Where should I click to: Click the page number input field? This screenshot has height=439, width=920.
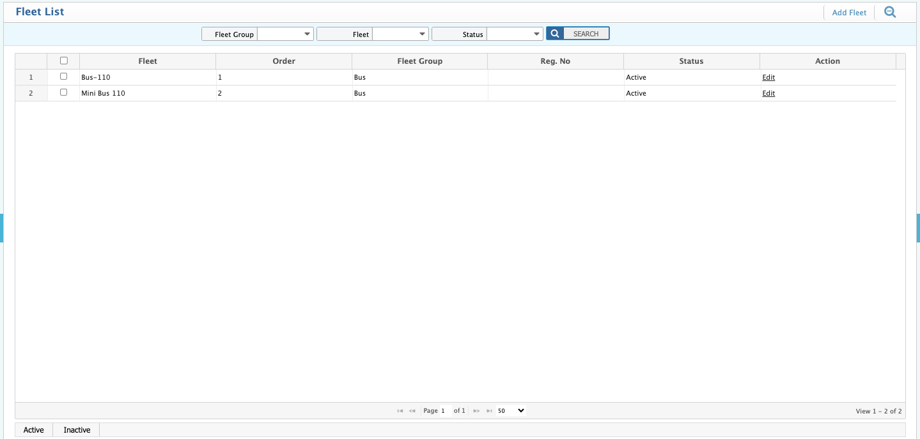pos(445,411)
